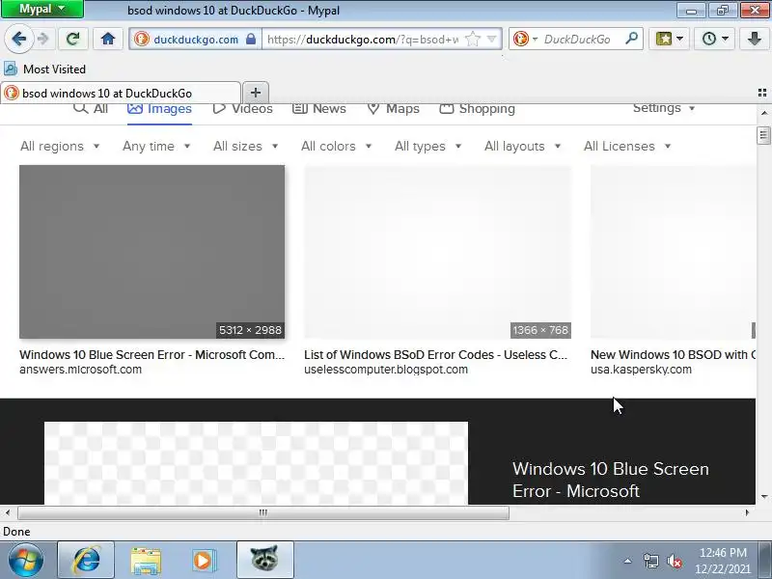Open detail panel title Windows 10 Blue Screen Error
This screenshot has height=579, width=772.
click(x=611, y=480)
